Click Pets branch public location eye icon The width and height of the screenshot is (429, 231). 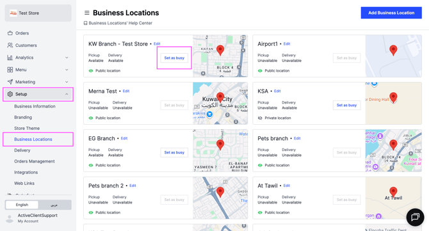(260, 165)
